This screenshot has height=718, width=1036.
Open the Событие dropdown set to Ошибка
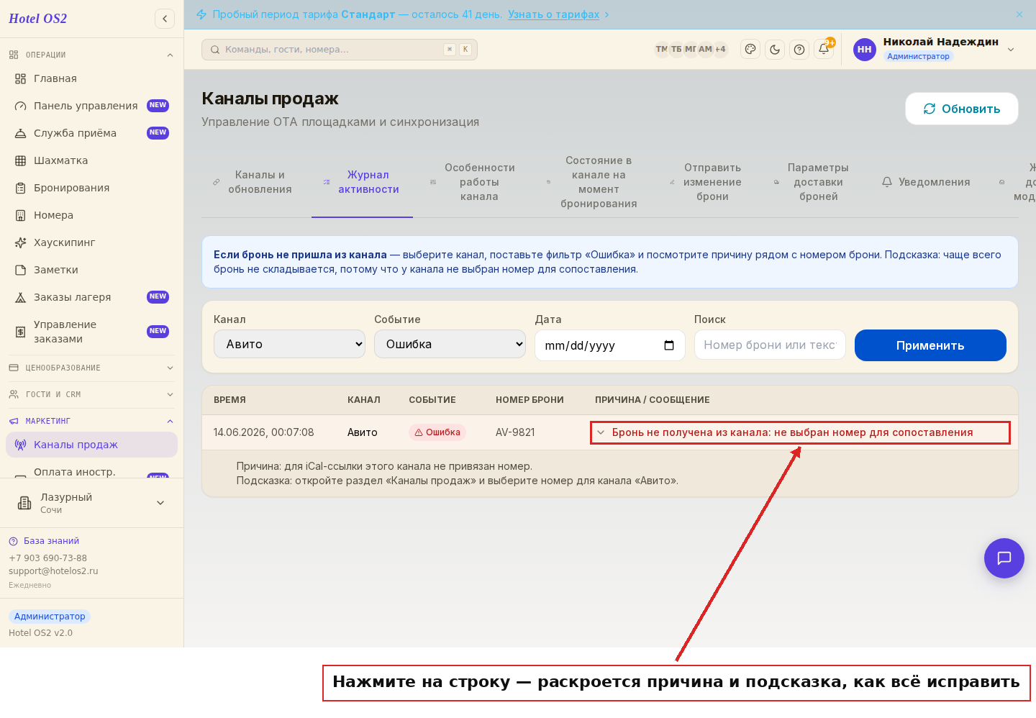coord(450,344)
